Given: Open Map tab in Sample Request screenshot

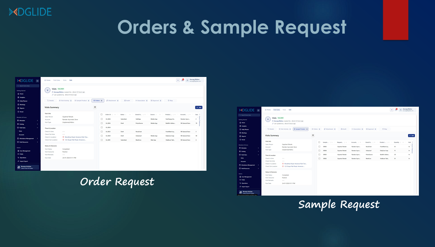Looking at the screenshot, I should click(385, 129).
